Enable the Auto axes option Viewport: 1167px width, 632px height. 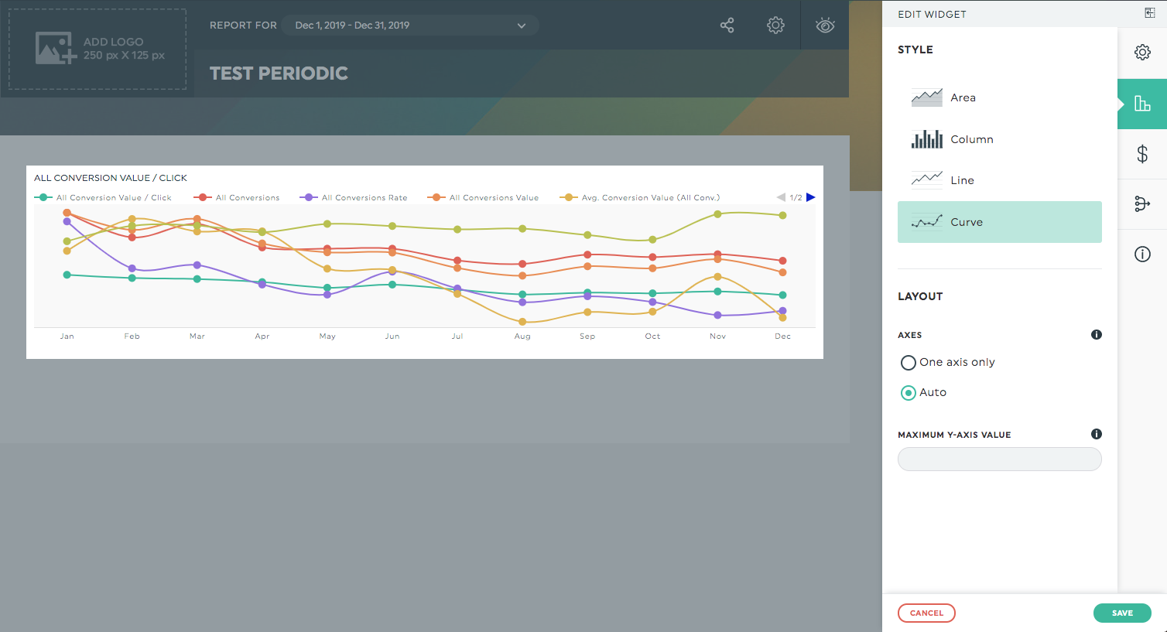coord(908,392)
